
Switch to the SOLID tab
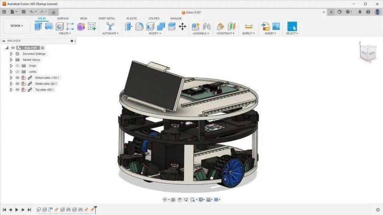point(41,19)
